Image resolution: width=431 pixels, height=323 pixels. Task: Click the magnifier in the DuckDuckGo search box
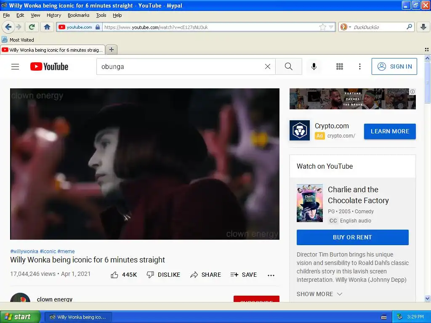click(409, 27)
